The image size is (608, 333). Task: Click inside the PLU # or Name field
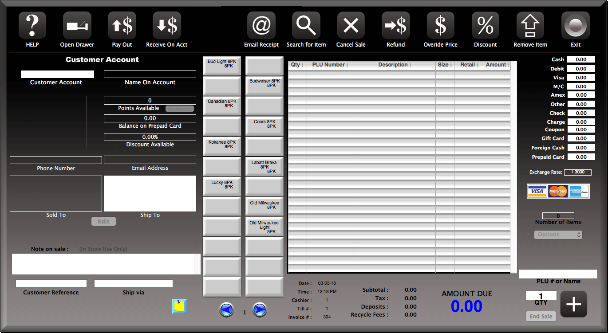point(558,274)
